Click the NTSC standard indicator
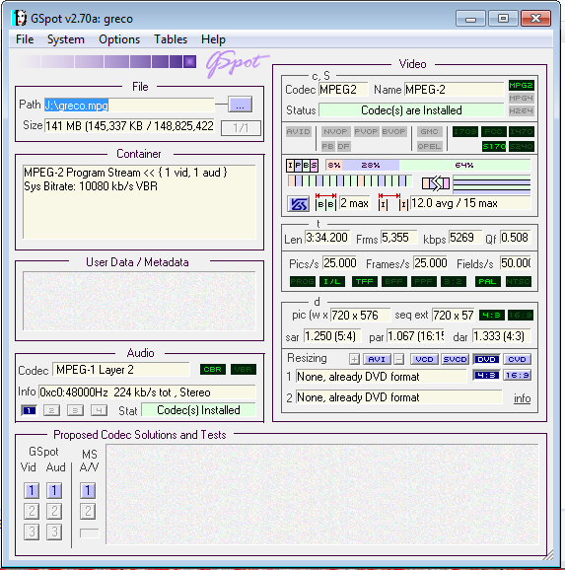Image resolution: width=565 pixels, height=570 pixels. coord(519,281)
